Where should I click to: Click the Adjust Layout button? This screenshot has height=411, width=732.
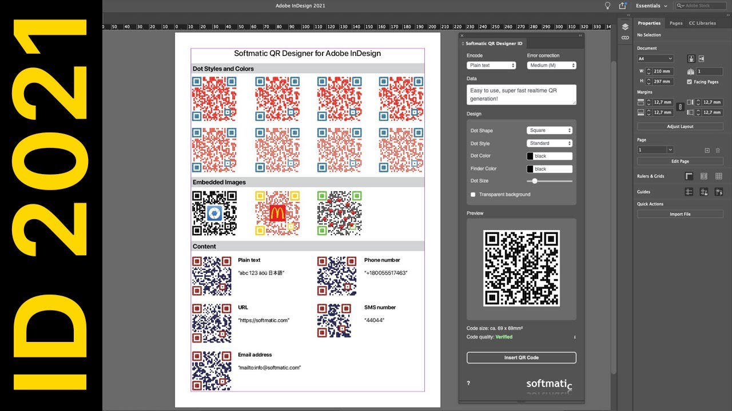pos(680,127)
